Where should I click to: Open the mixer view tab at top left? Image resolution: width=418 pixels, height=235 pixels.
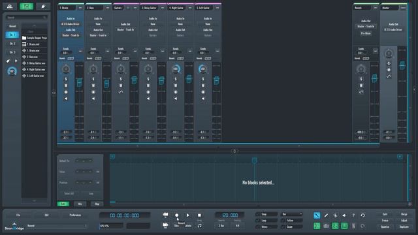point(10,6)
